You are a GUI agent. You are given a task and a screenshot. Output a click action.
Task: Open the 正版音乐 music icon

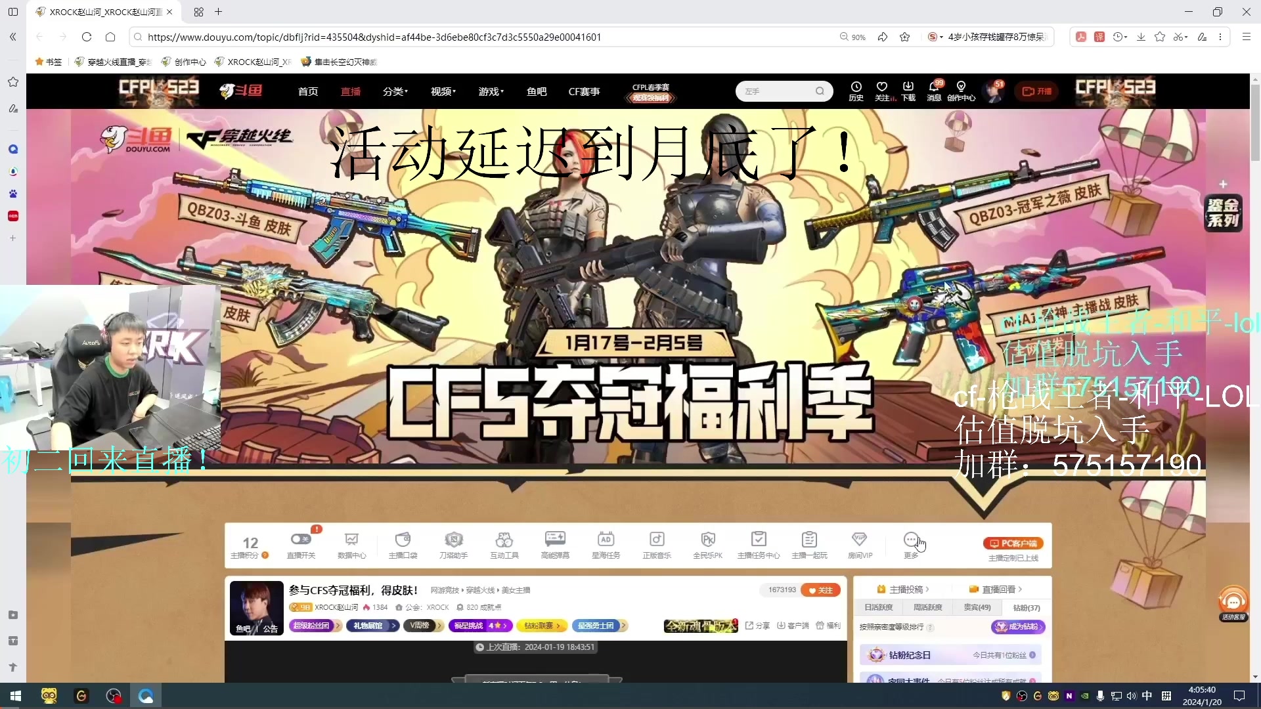(656, 540)
